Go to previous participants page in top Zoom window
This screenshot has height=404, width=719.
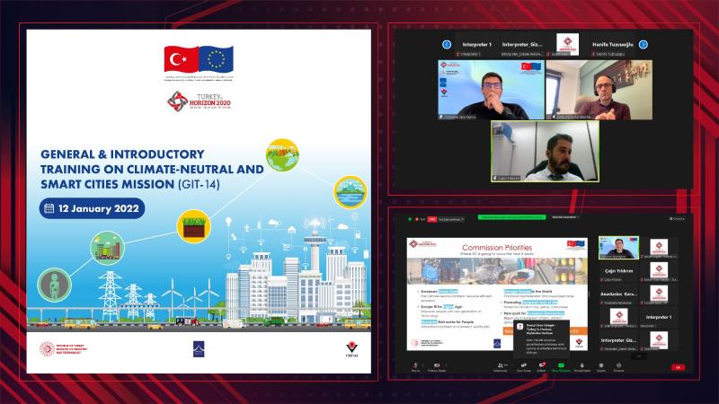pos(447,44)
